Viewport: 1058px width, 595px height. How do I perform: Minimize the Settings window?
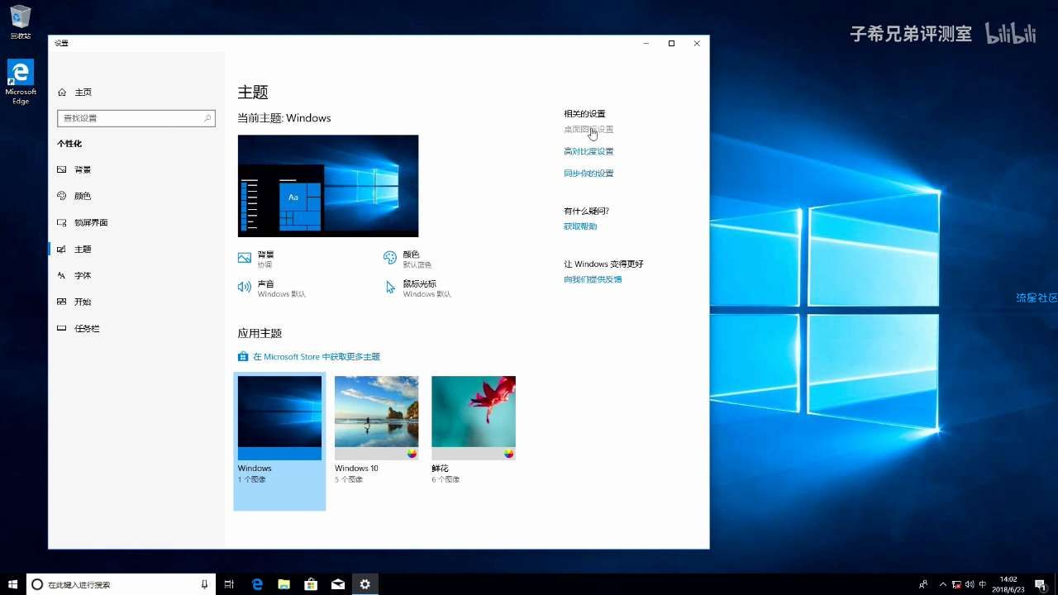pos(646,43)
